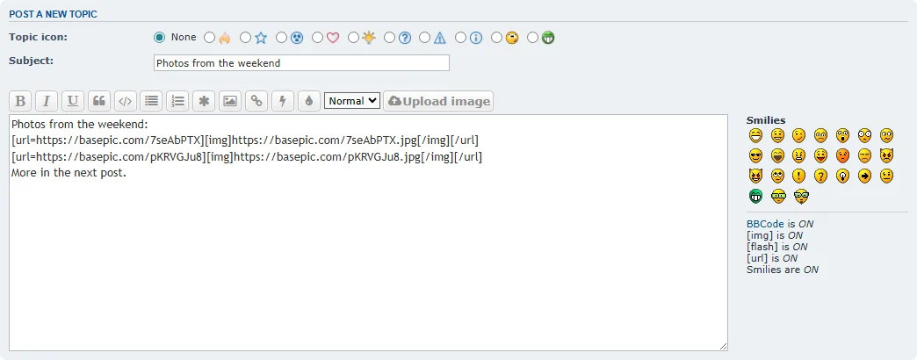Image resolution: width=917 pixels, height=360 pixels.
Task: Open the BBCode help link
Action: [x=765, y=224]
